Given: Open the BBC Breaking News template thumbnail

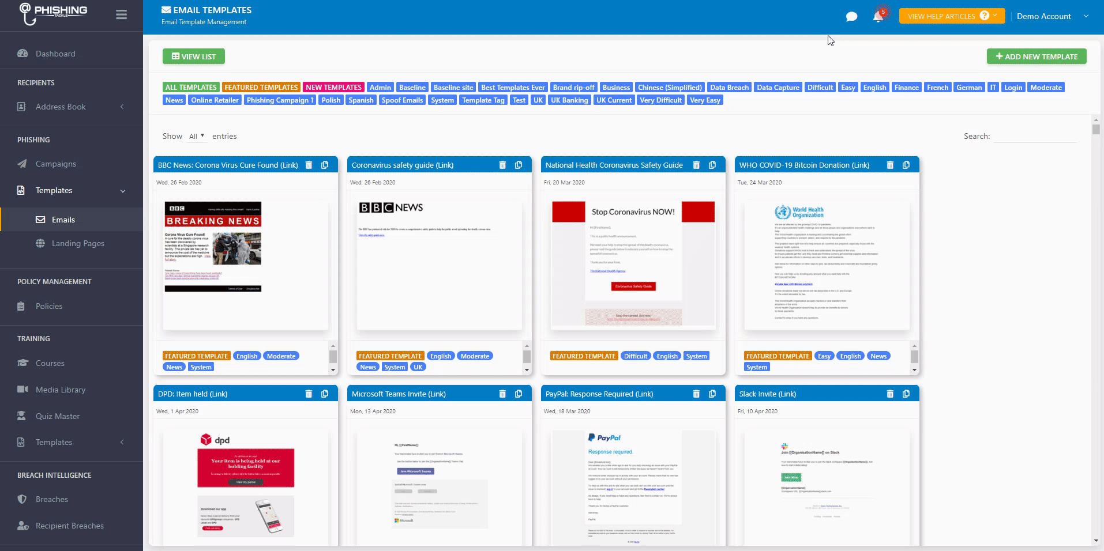Looking at the screenshot, I should coord(246,265).
